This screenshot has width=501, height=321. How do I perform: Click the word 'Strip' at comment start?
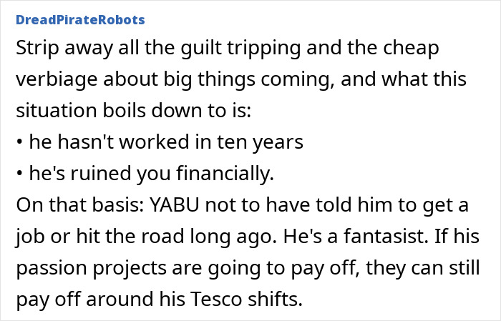[37, 48]
